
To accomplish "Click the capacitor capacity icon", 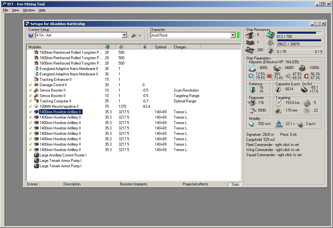I will 278,89.
